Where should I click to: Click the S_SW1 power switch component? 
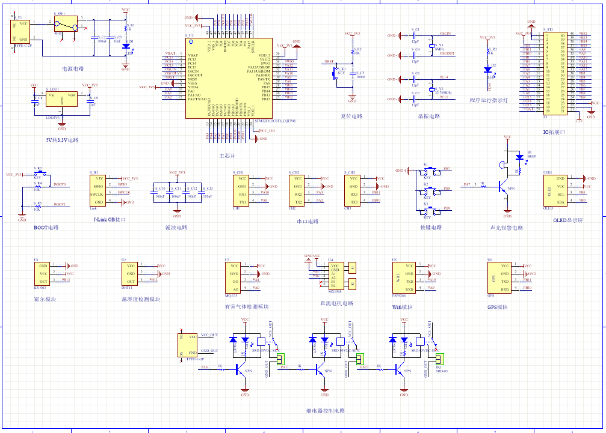click(66, 24)
